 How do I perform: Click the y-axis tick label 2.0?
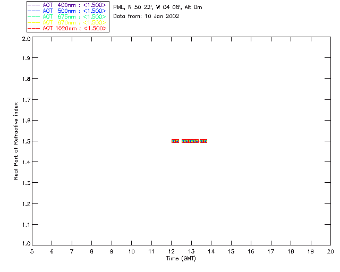26,39
